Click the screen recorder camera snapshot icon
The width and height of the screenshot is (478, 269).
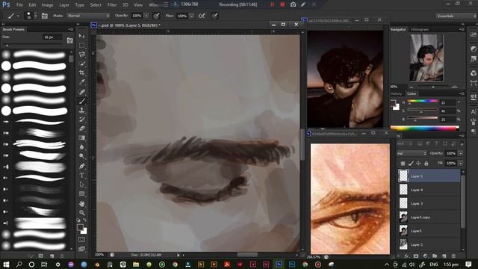coord(293,4)
